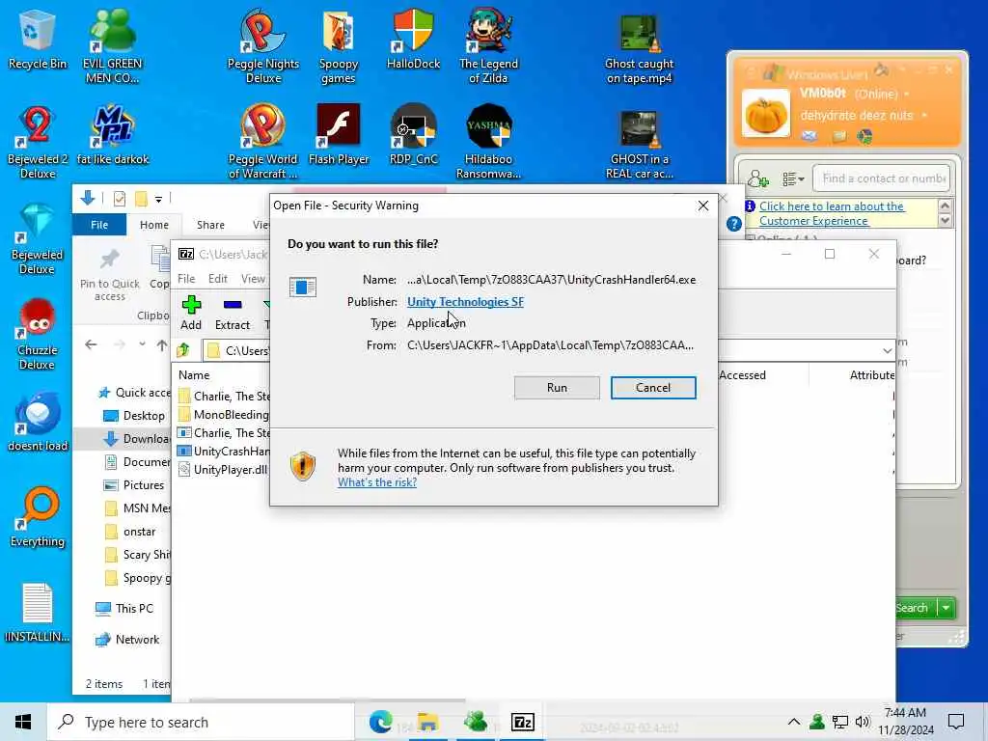
Task: Open 7-Zip View menu
Action: pos(253,279)
